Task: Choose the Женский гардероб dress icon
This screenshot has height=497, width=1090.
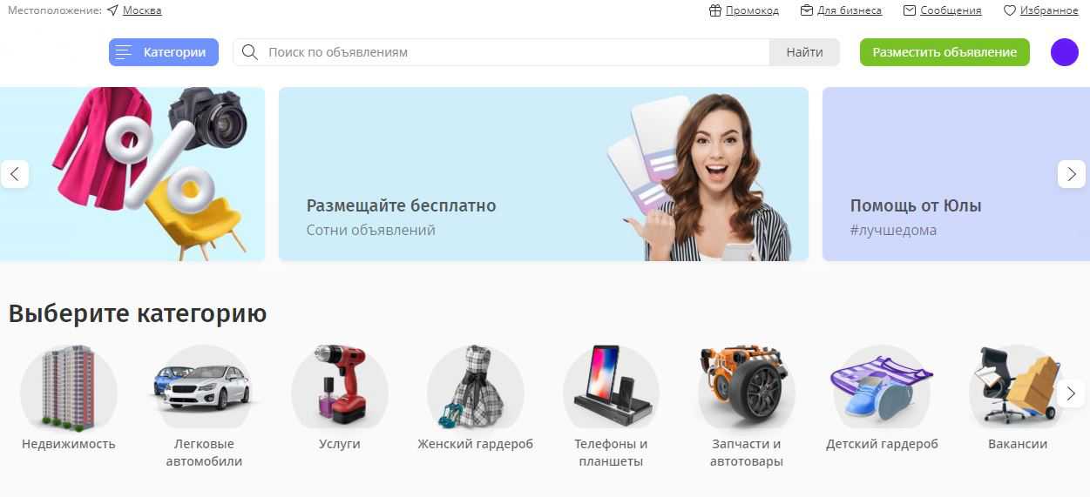Action: click(476, 387)
